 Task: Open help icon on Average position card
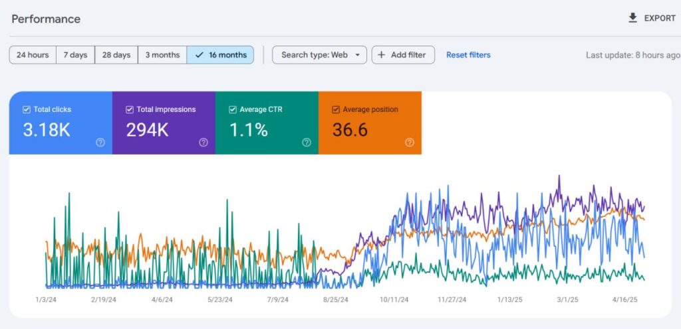(410, 143)
